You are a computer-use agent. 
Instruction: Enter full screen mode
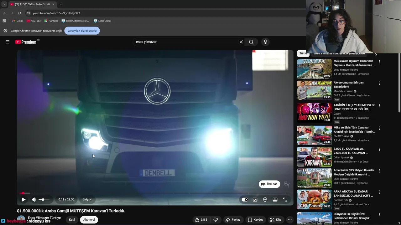(x=285, y=199)
